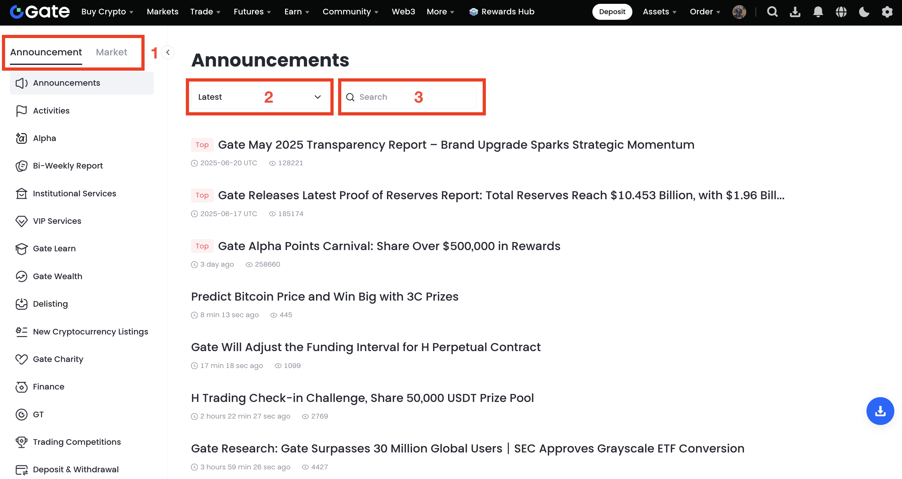902x479 pixels.
Task: Click the Gate logo
Action: [40, 12]
